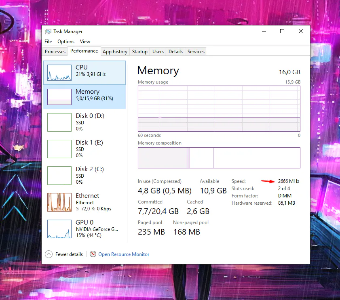Screen dimensions: 340x300
Task: Select the Ethernet activity graph thumbnail
Action: coord(59,202)
